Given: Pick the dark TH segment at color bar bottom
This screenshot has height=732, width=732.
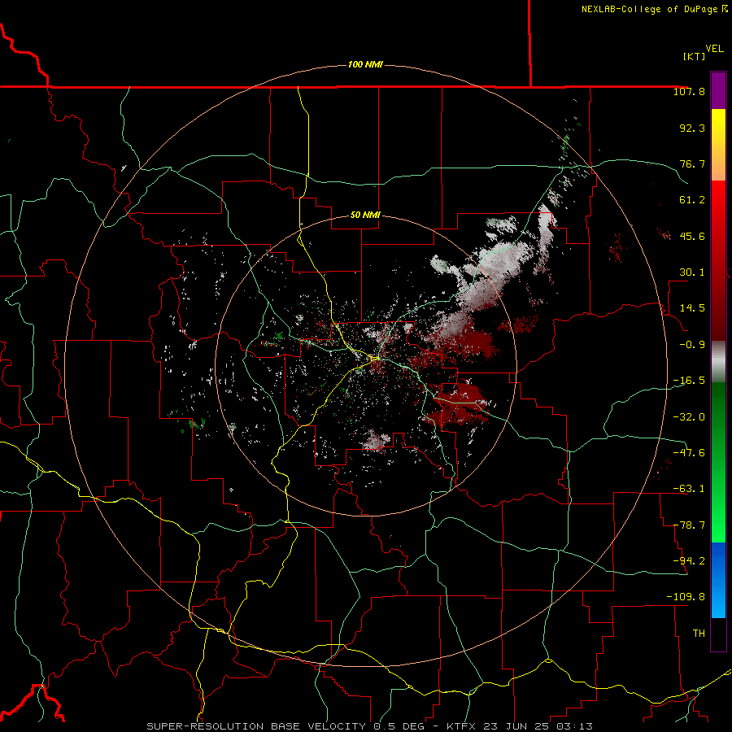Looking at the screenshot, I should [718, 634].
